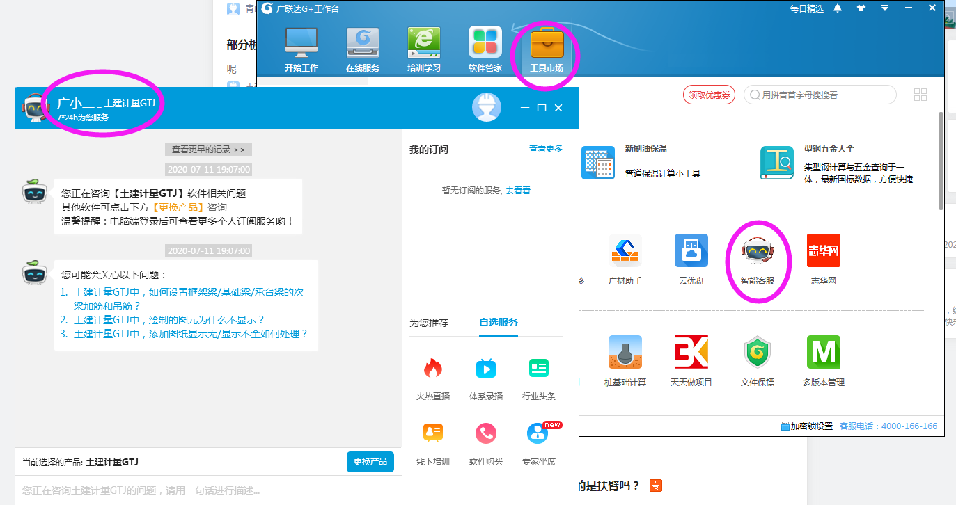Click 每日精选 in title bar
Screen dimensions: 956x505
coord(807,8)
